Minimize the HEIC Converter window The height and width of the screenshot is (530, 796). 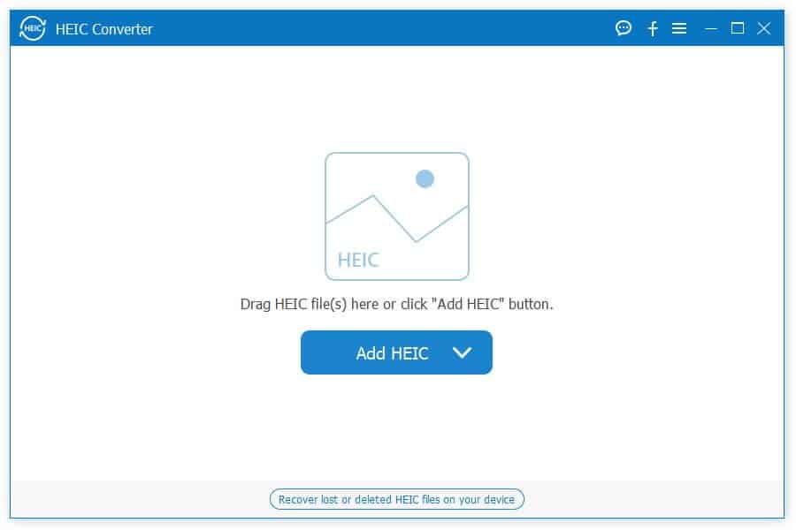click(x=711, y=29)
